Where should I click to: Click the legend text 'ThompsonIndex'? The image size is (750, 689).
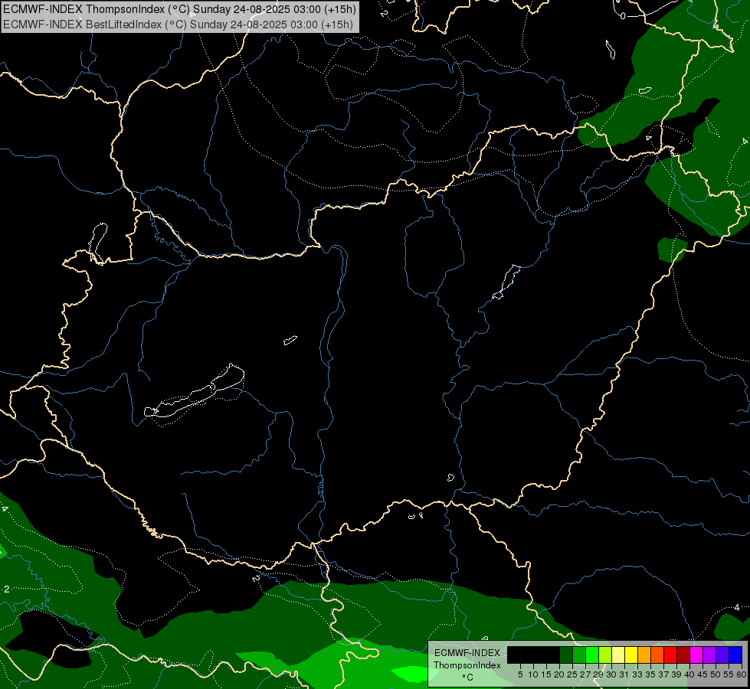pyautogui.click(x=467, y=665)
